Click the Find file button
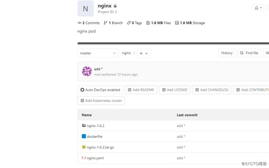This screenshot has width=269, height=168. point(249,53)
